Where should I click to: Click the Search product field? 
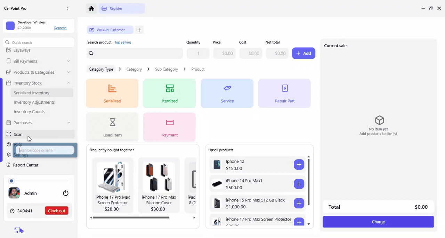135,53
